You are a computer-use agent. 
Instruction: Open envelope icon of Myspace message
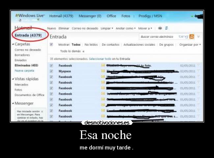point(103,71)
